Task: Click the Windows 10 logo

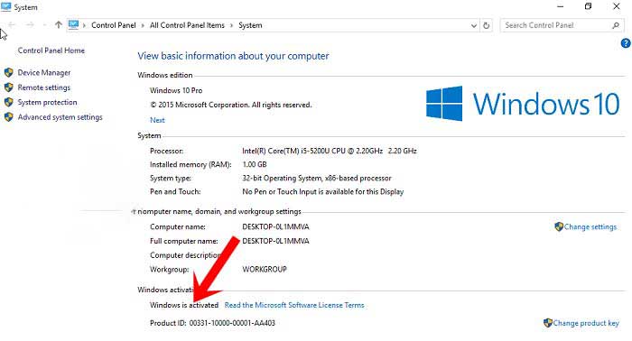Action: 523,104
